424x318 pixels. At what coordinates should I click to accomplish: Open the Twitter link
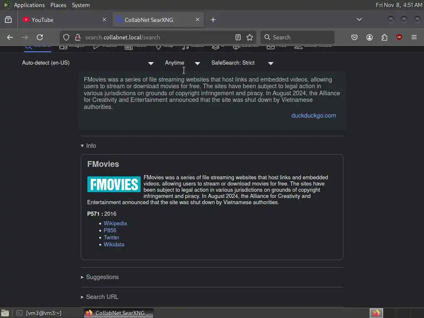point(111,237)
